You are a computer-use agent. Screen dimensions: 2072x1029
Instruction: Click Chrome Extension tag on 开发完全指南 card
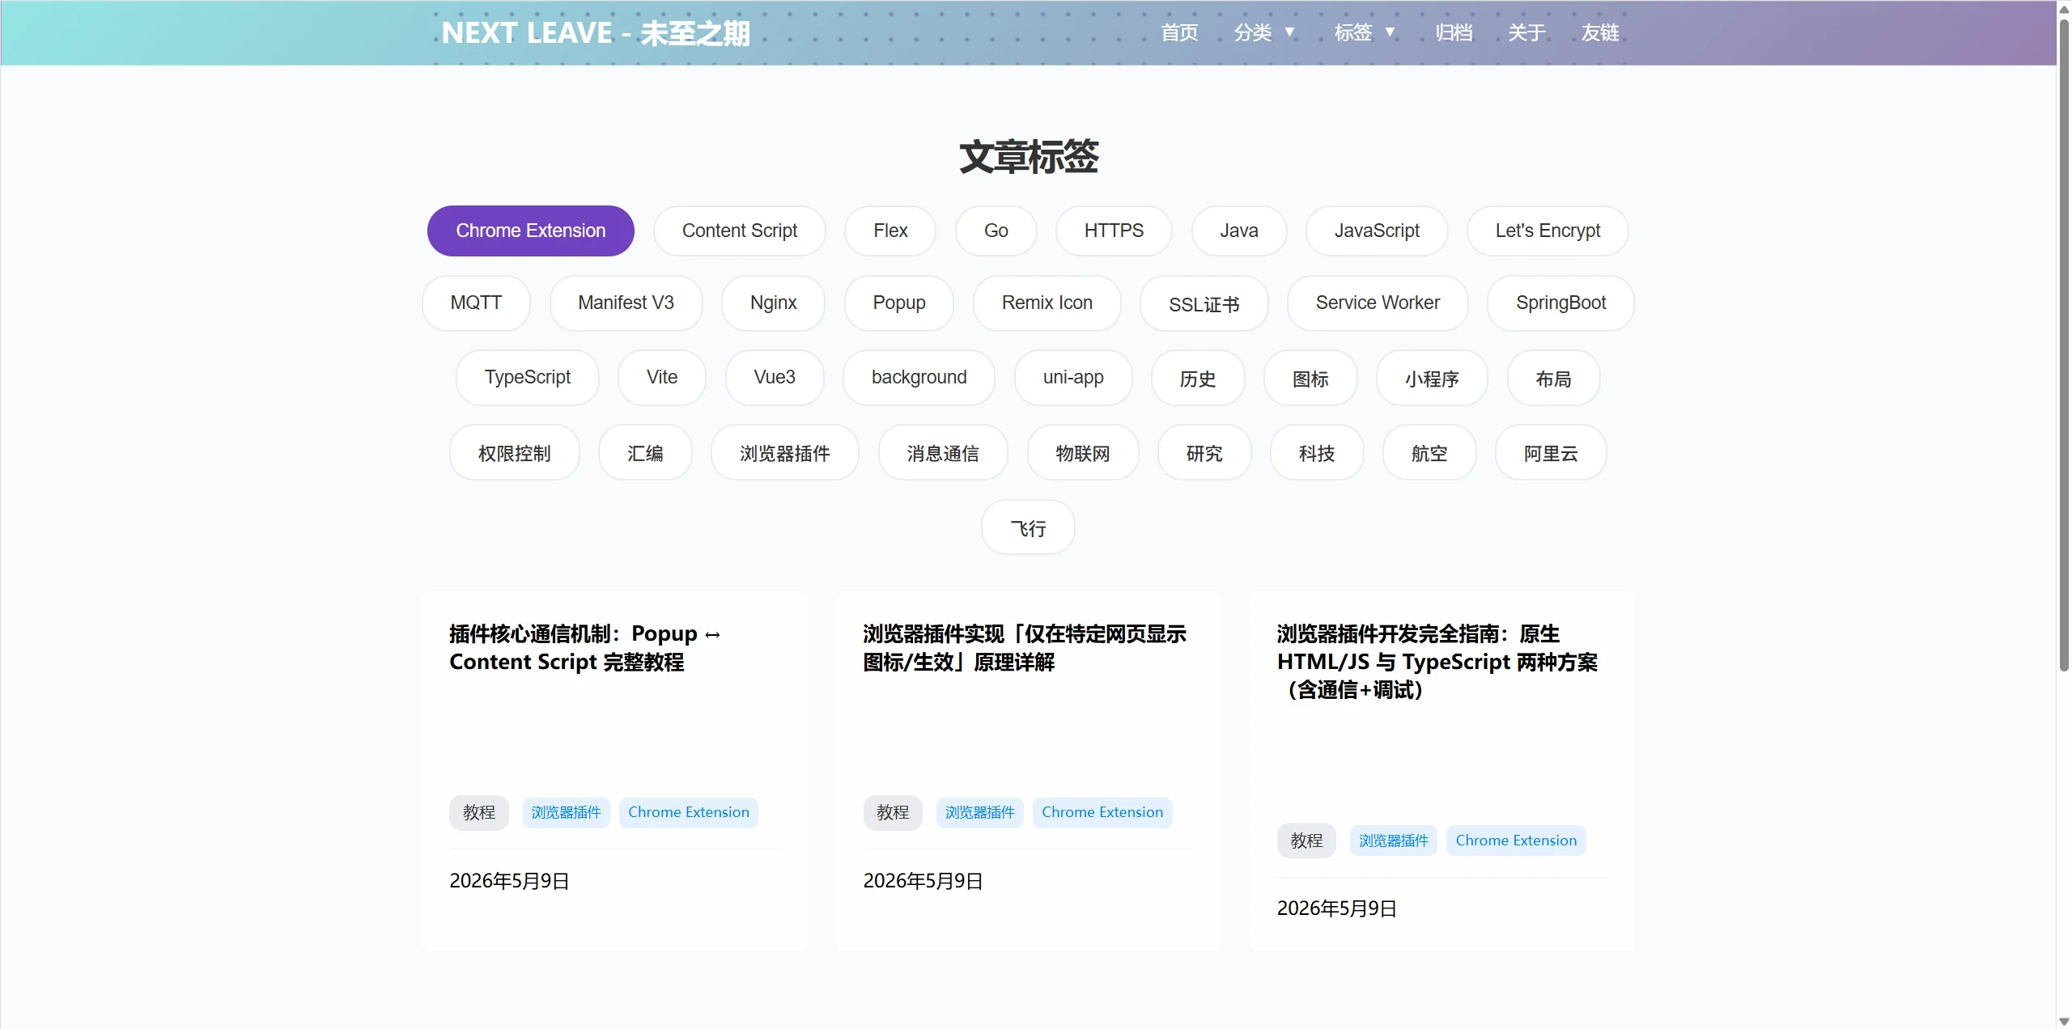(1516, 841)
